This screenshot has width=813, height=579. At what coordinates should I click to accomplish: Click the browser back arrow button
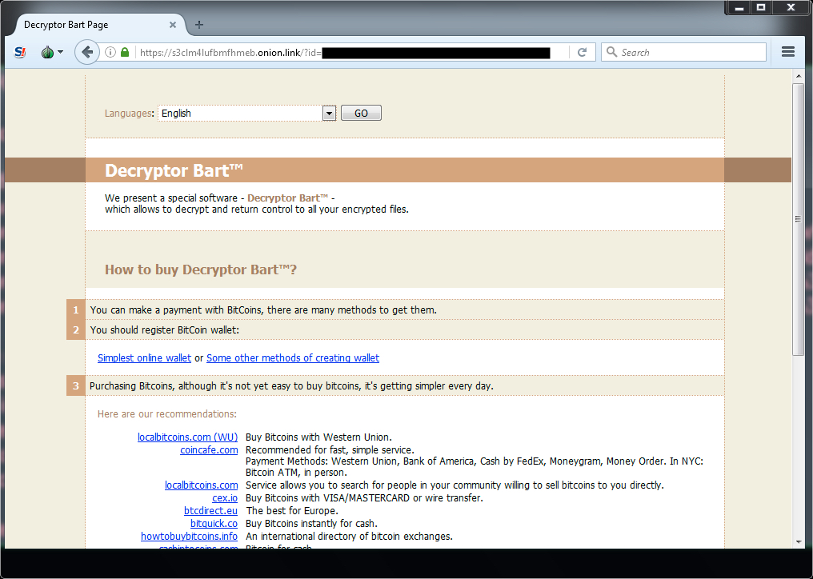tap(87, 52)
